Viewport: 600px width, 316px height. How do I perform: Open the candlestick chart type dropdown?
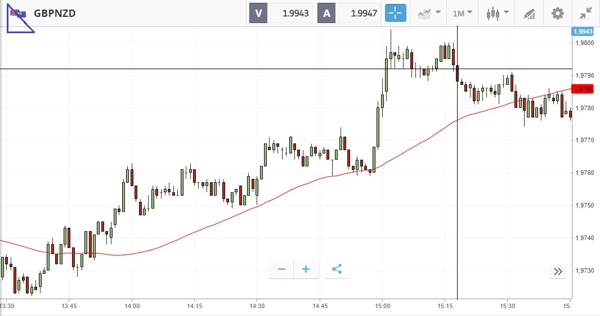click(497, 13)
